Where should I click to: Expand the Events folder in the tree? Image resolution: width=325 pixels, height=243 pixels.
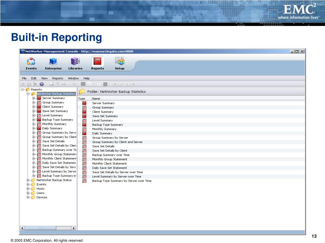tap(28, 184)
